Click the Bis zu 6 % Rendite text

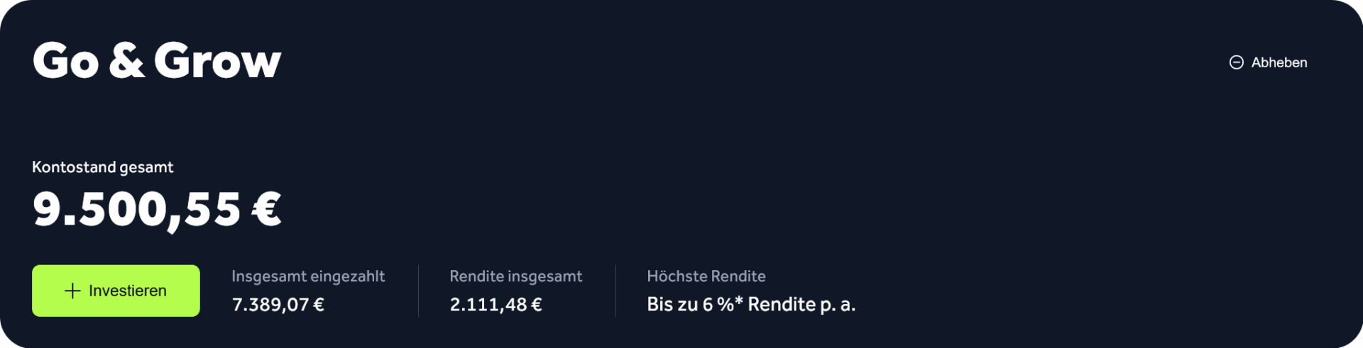point(731,305)
